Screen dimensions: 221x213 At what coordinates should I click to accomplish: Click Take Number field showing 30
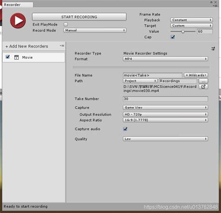pos(166,99)
